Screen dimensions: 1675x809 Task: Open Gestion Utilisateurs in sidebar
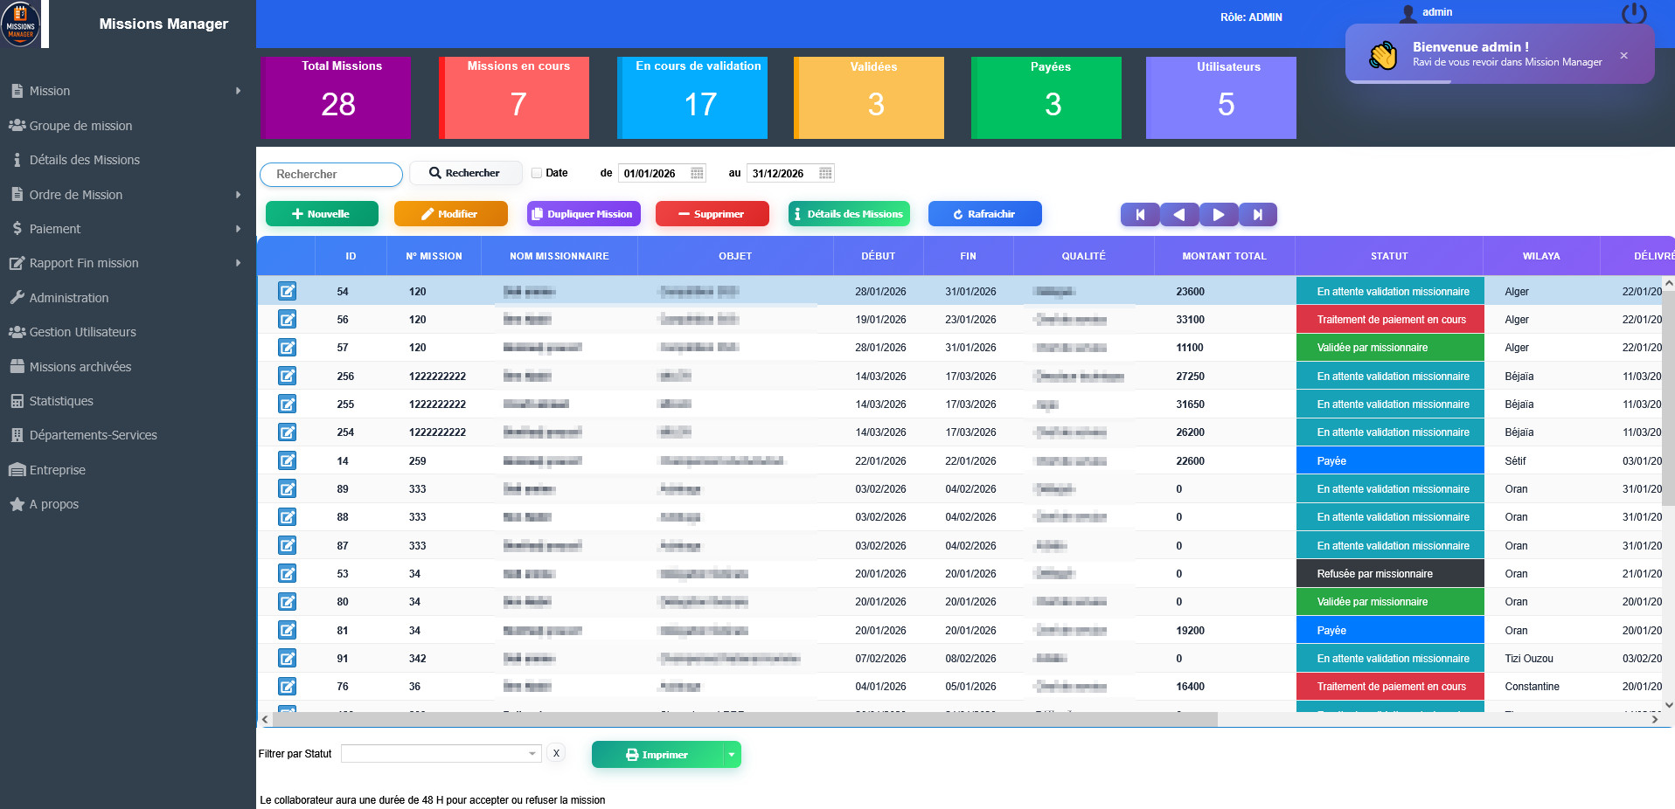click(x=82, y=332)
